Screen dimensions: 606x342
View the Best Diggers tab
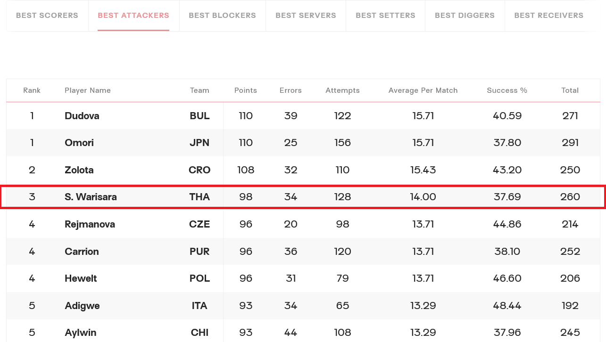[465, 15]
